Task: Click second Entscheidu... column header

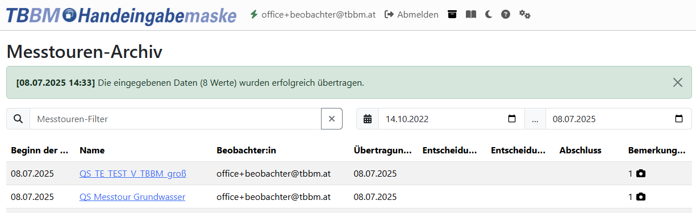Action: 518,151
